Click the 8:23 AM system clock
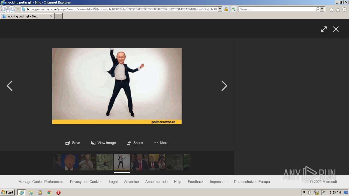 tap(335, 192)
